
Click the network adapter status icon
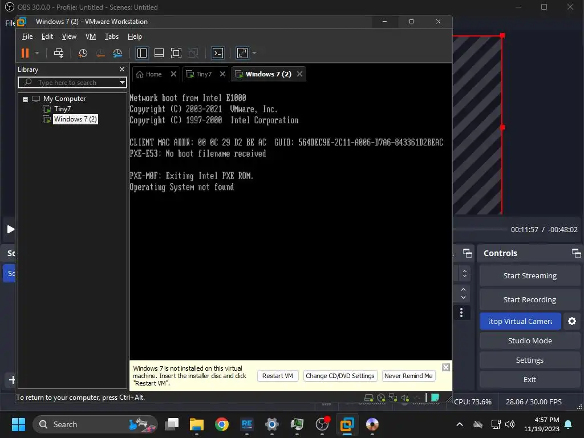click(392, 398)
